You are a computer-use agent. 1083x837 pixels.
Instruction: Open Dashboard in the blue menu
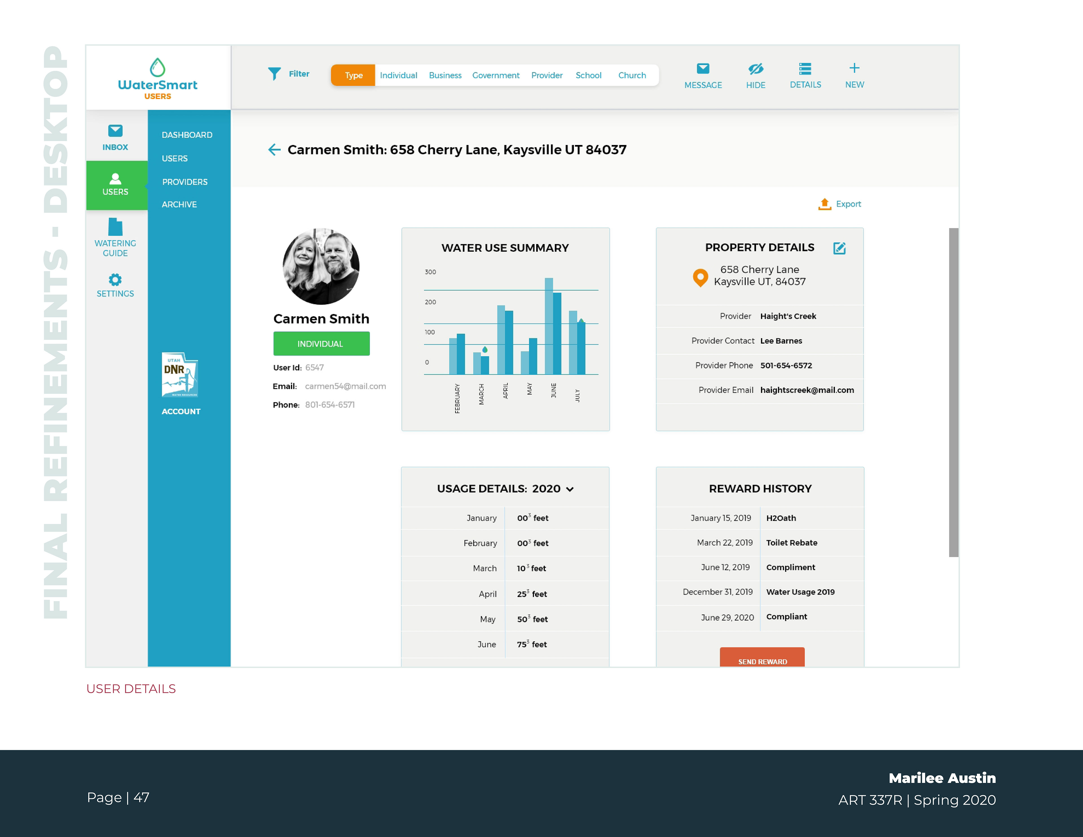pos(187,135)
